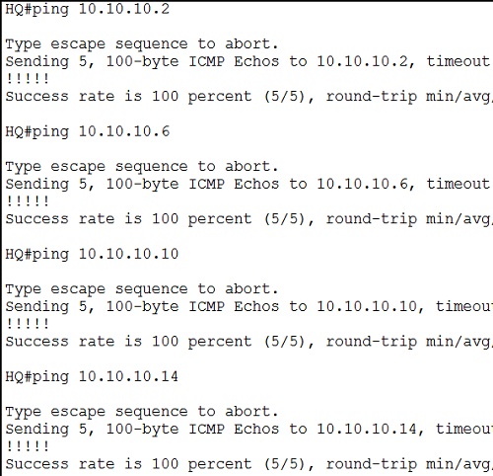Click the Sending ICMP Echos to 10.10.10.14 line

(248, 430)
